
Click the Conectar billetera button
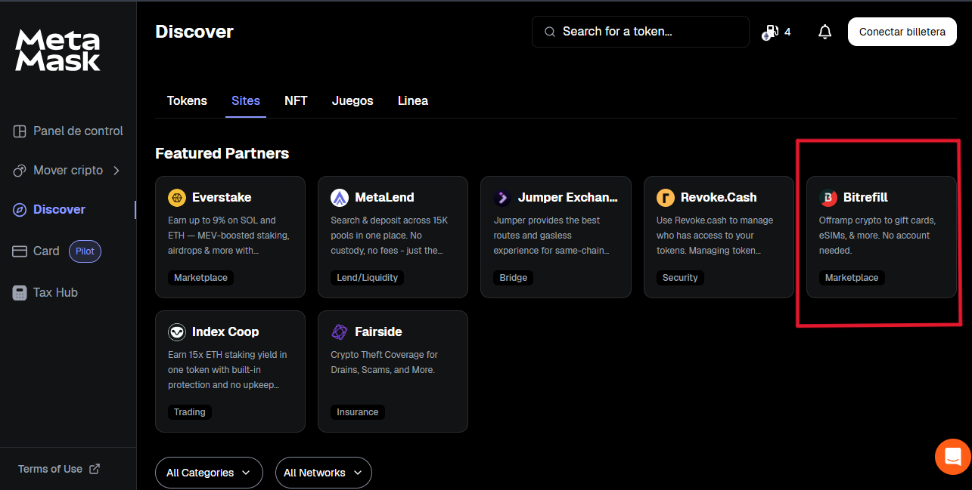click(902, 32)
